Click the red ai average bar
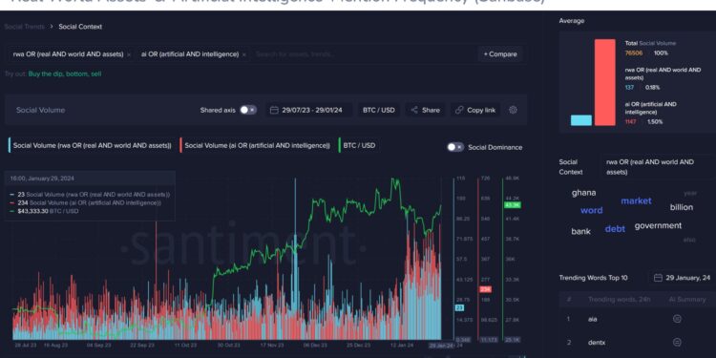The width and height of the screenshot is (716, 358). click(x=605, y=82)
